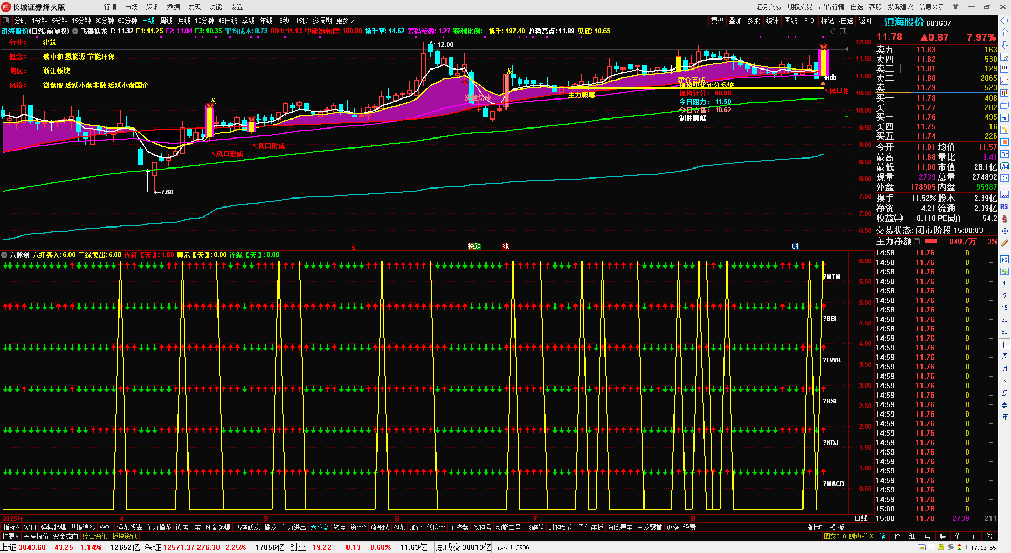Switch to the 分时 tab
The width and height of the screenshot is (1011, 553).
pos(21,21)
